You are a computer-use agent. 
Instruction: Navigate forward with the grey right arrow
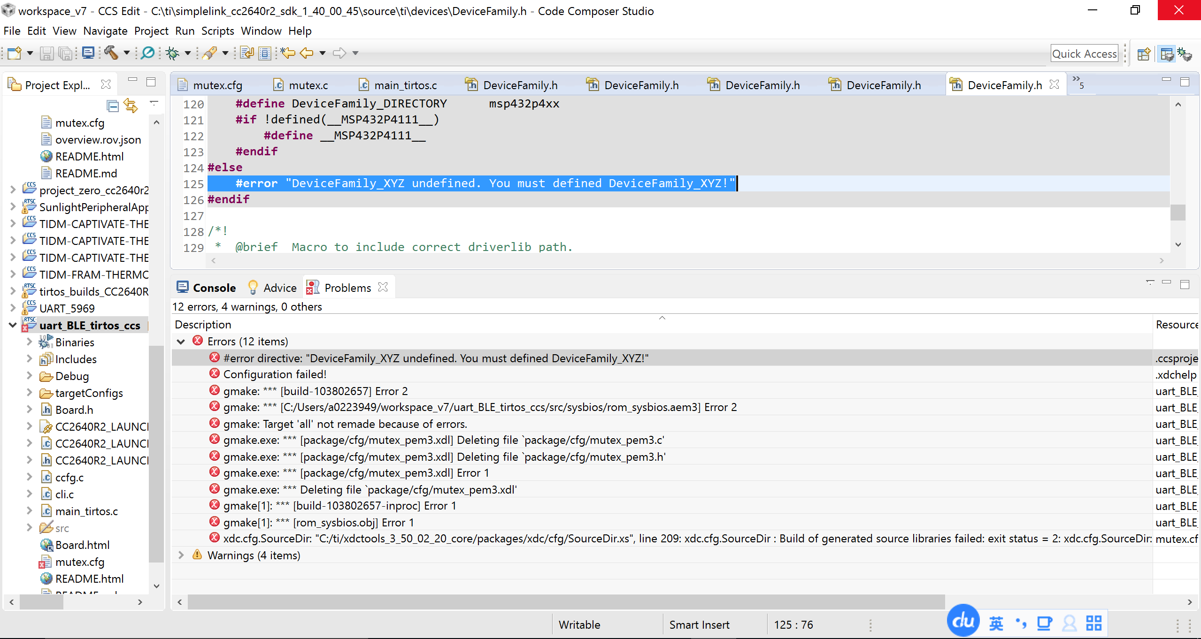339,53
